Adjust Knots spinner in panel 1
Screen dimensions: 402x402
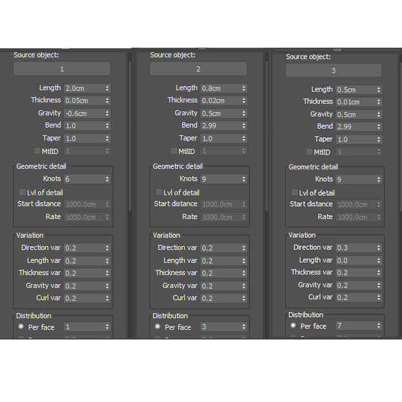[x=107, y=179]
